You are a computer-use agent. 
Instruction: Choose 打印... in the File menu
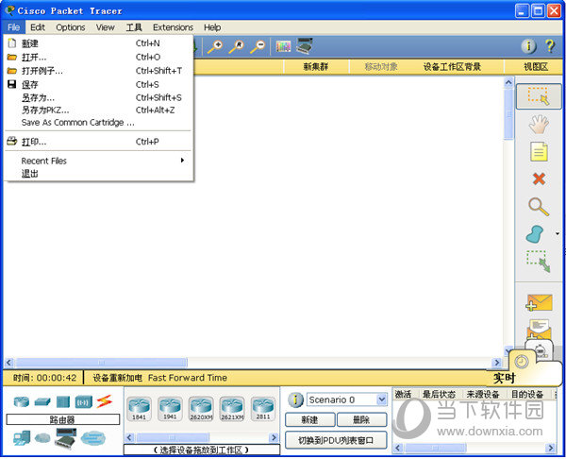pos(98,142)
